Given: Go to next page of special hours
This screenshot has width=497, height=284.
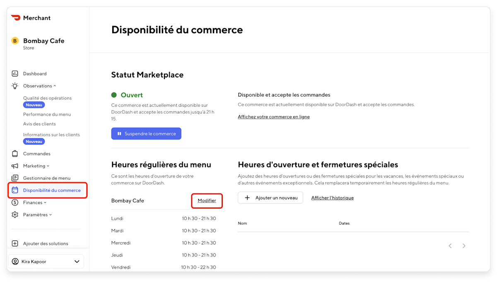Looking at the screenshot, I should pos(464,246).
